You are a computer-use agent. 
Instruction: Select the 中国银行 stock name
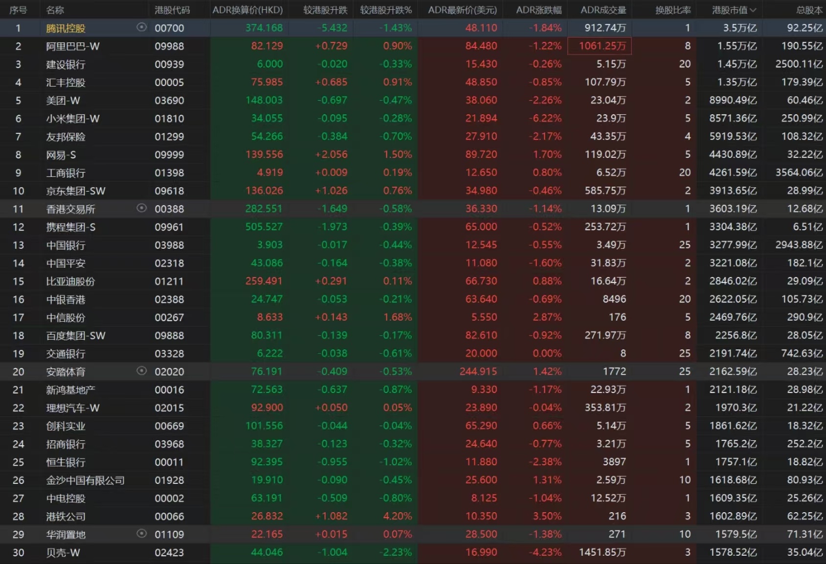click(x=66, y=245)
